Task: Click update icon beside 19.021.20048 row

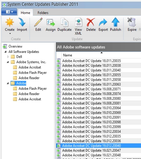Action: click(59, 155)
